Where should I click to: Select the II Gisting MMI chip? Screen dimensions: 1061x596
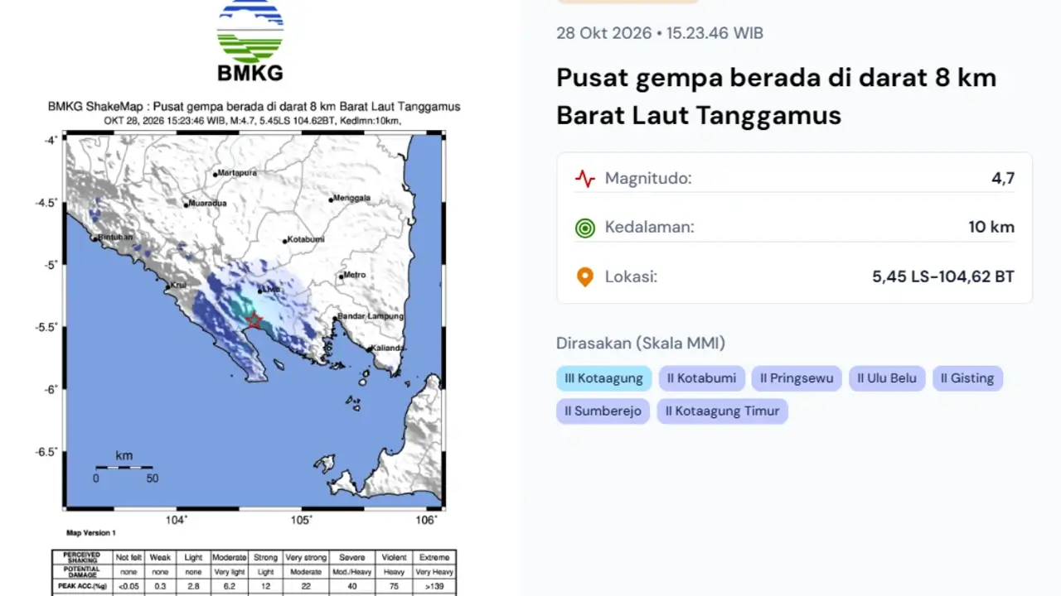[967, 378]
